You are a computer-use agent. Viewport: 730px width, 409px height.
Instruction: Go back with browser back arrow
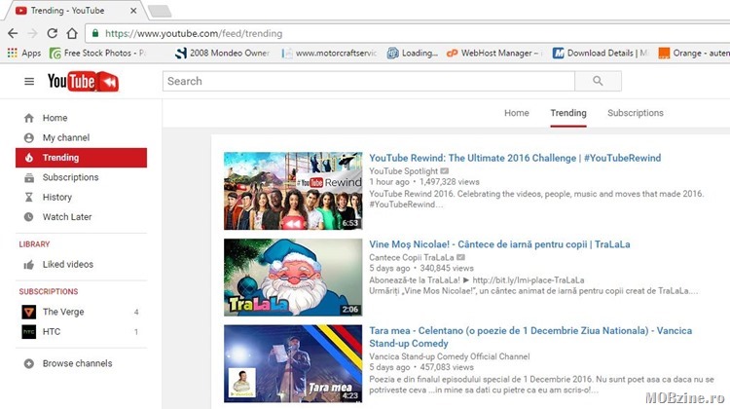pyautogui.click(x=13, y=33)
